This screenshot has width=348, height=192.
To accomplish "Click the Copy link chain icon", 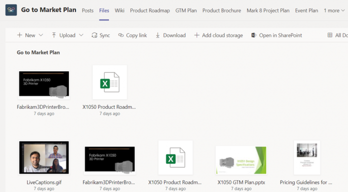I will pos(120,35).
